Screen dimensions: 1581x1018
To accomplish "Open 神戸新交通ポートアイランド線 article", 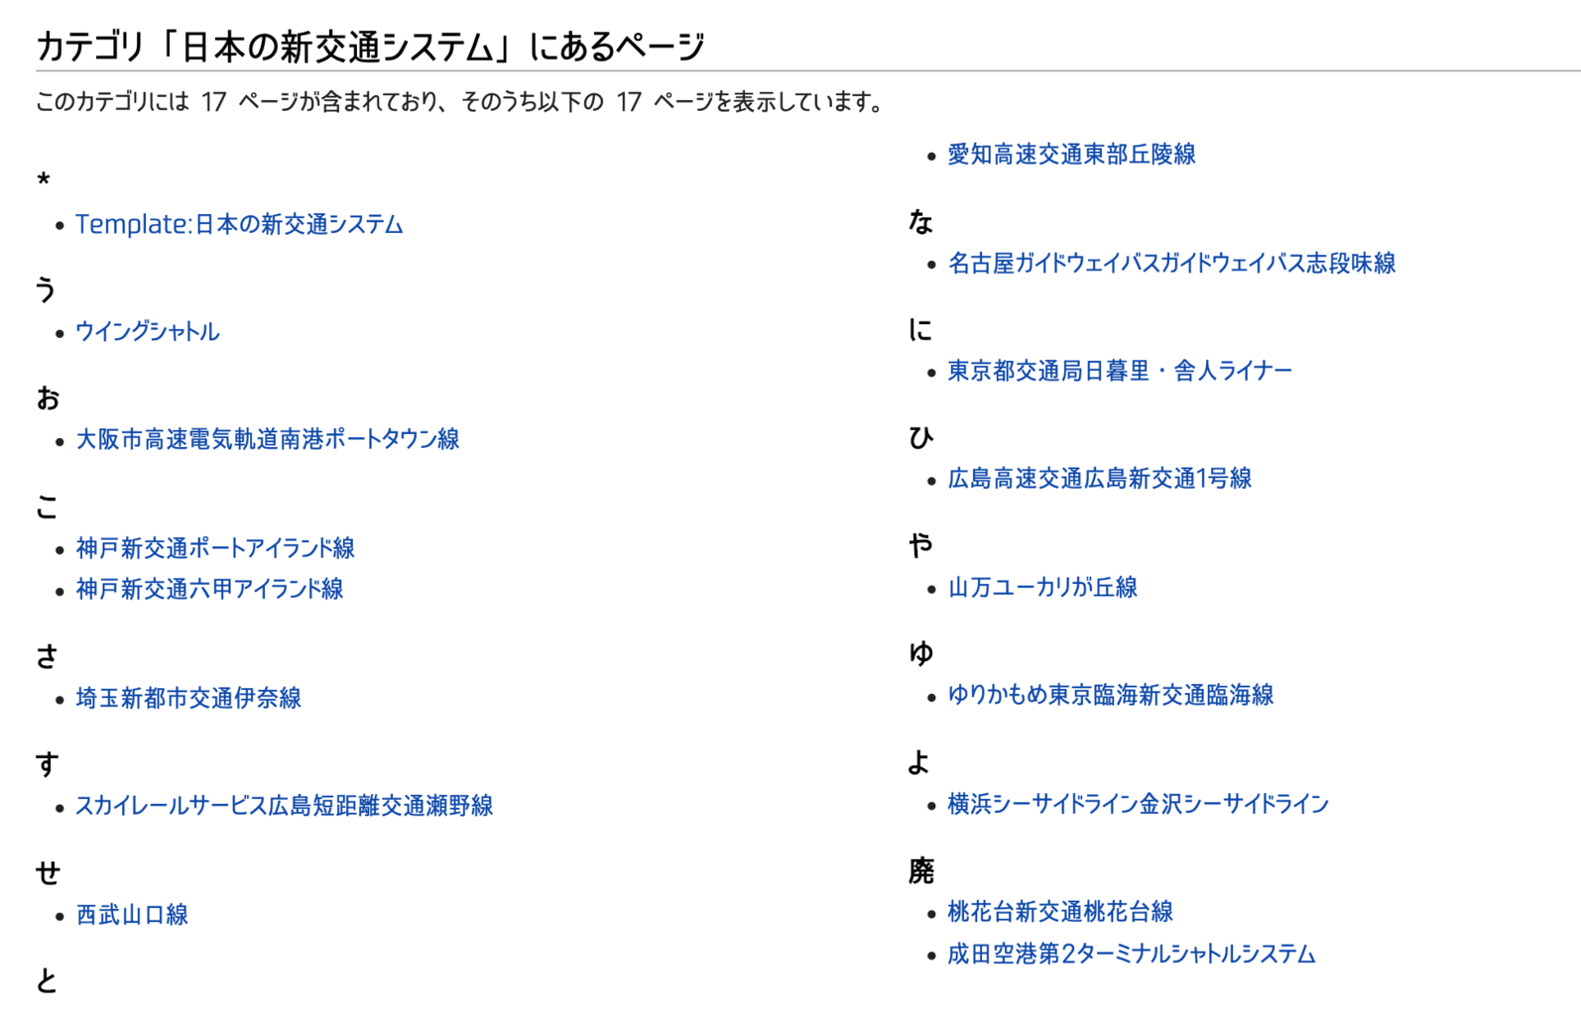I will 215,548.
